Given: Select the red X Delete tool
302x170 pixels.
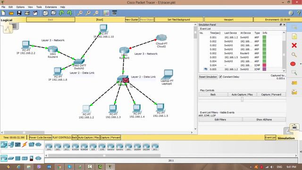Looking at the screenshot, I should pyautogui.click(x=294, y=45).
